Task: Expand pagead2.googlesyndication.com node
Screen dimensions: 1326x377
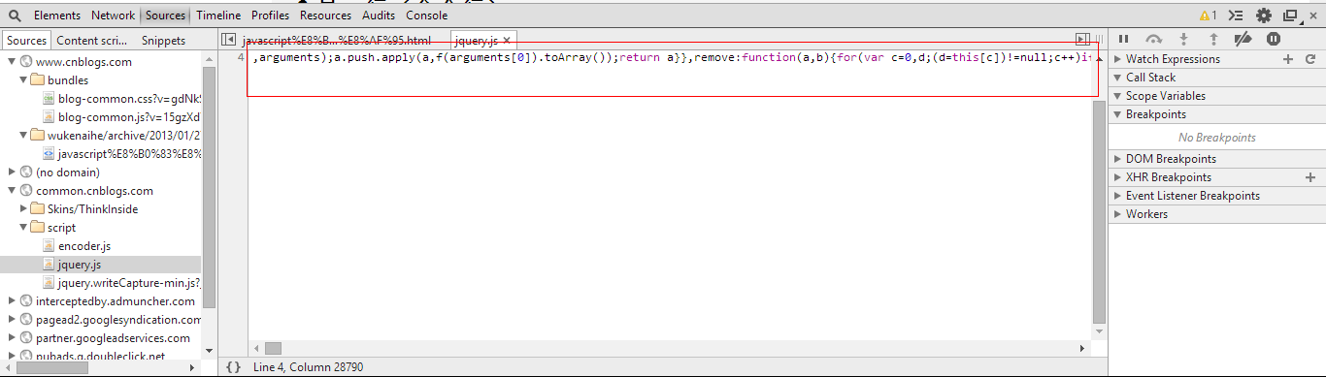Action: [x=12, y=320]
